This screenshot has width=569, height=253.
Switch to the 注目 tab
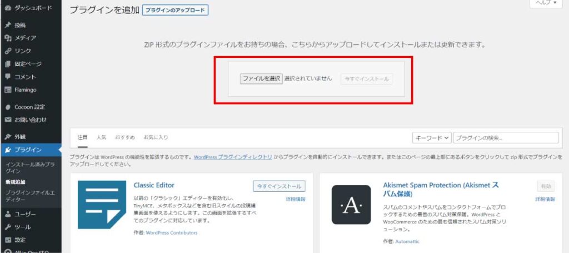(x=83, y=137)
